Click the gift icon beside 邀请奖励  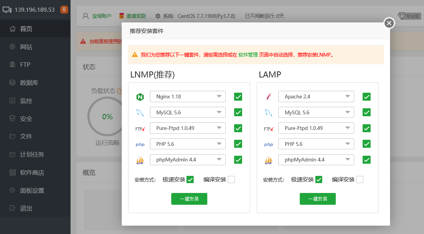click(x=122, y=16)
